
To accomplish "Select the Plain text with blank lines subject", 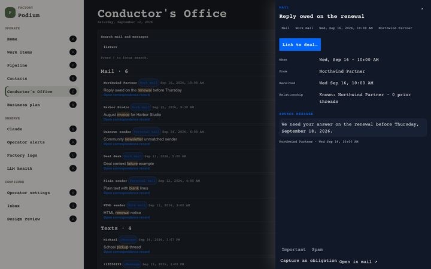I will [x=126, y=188].
